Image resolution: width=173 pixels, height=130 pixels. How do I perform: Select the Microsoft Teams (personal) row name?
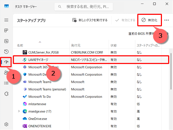tap(47, 89)
